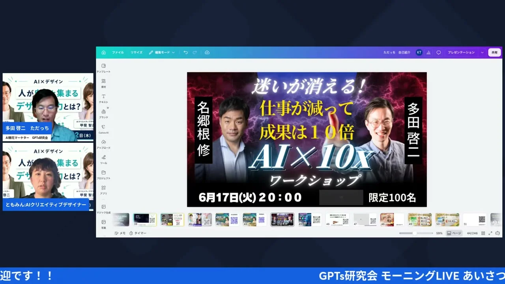Click the 59% zoom percentage

pos(439,233)
